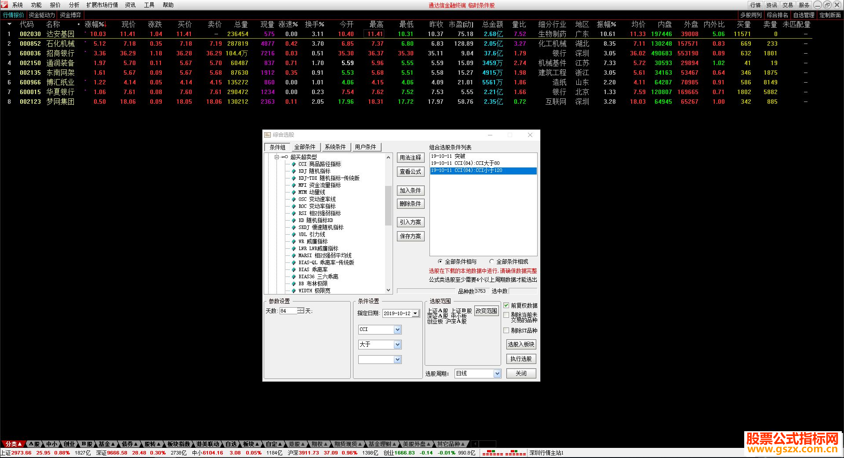844x458 pixels.
Task: Open the 扩展市场行情 menu
Action: tap(102, 5)
